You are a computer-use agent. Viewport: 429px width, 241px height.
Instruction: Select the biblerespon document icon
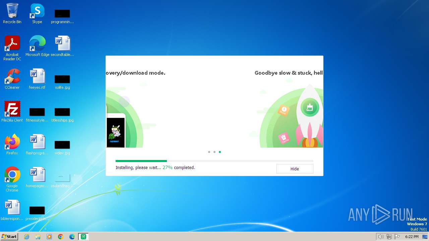(12, 210)
